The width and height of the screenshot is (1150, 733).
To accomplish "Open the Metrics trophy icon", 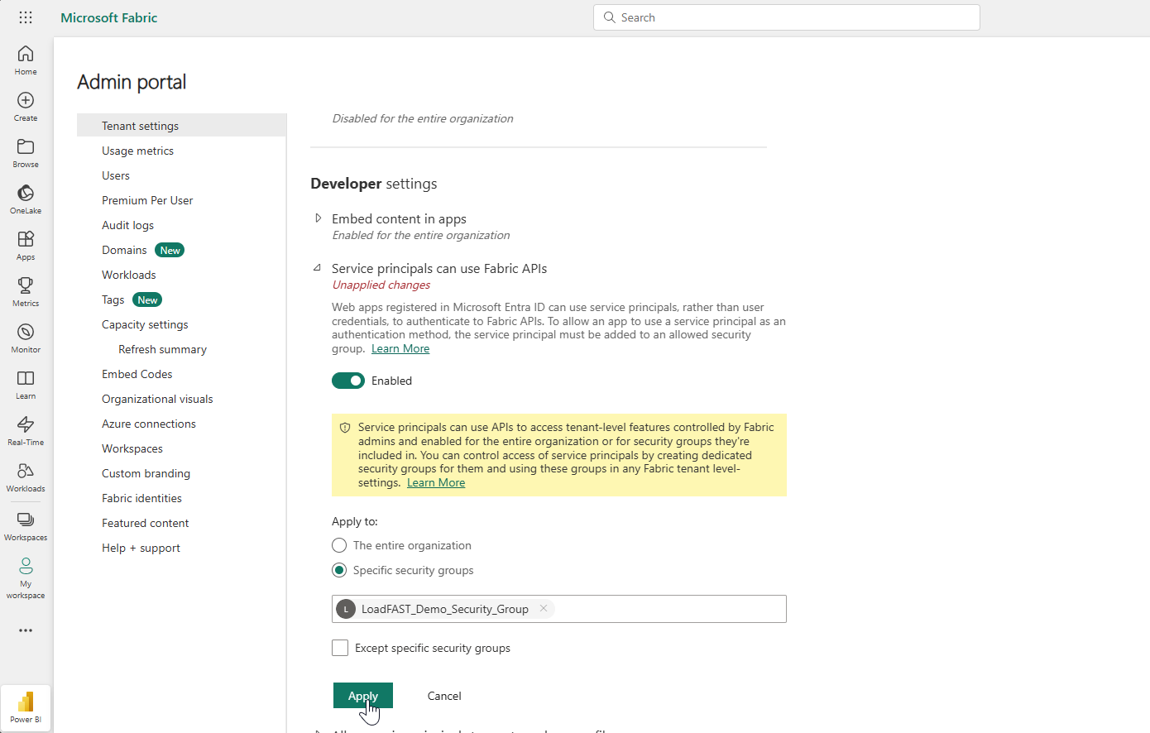I will (x=26, y=291).
